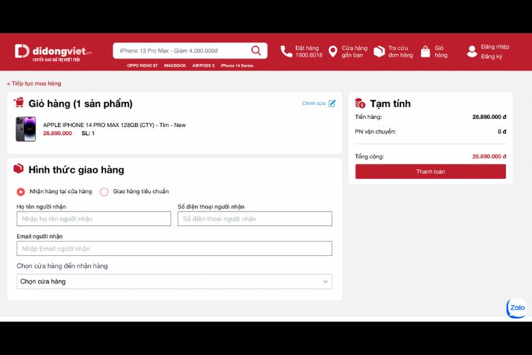Click Đăng ký link
Screen dimensions: 532x355
click(x=491, y=57)
